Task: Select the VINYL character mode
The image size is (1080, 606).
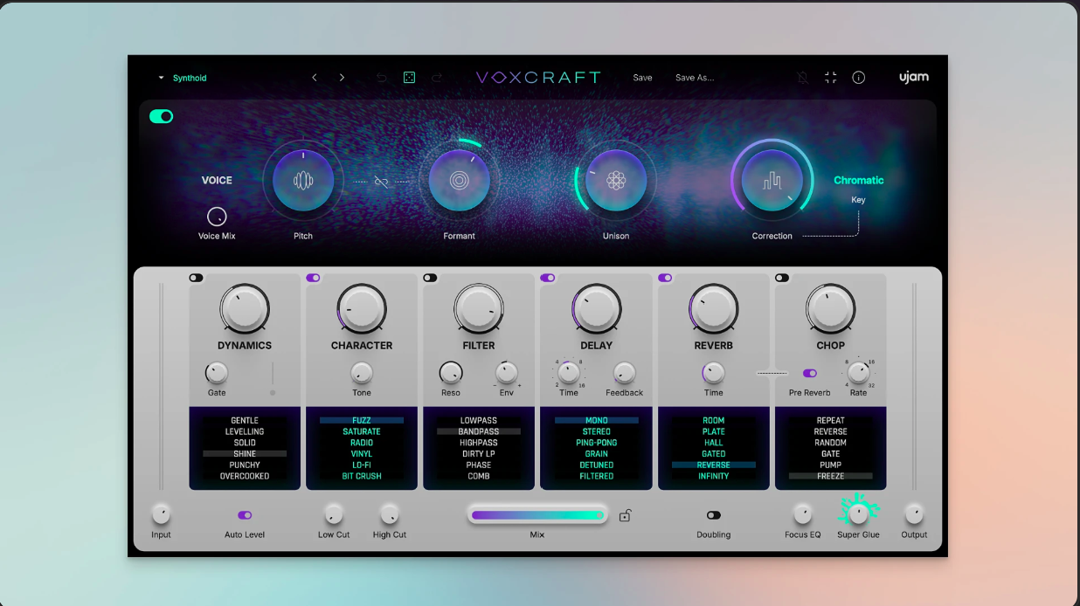Action: pos(362,454)
